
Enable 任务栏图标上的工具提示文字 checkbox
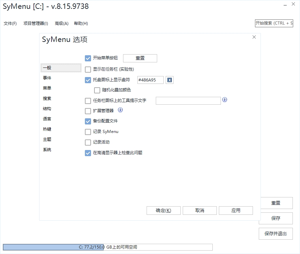tap(88, 101)
